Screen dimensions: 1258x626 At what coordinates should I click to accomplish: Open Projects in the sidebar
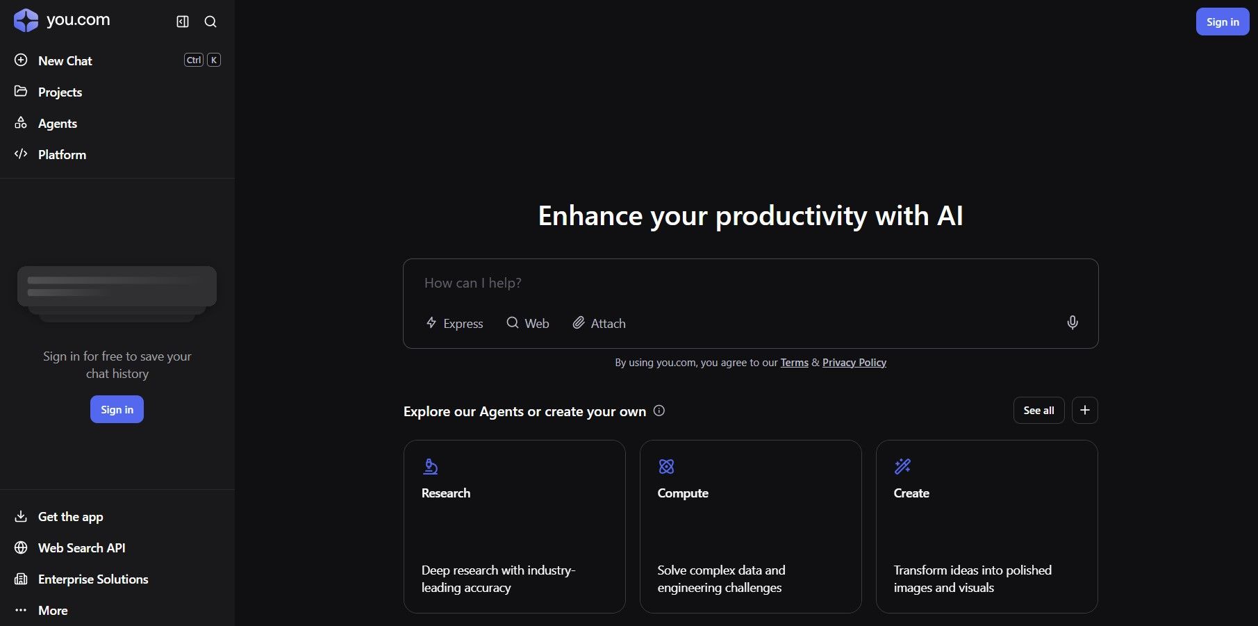(60, 92)
